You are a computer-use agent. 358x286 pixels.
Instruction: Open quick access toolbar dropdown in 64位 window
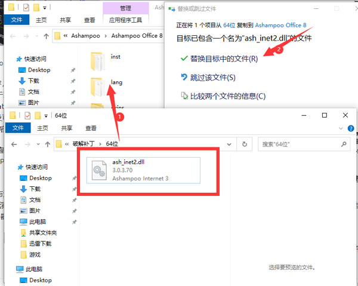(x=46, y=116)
